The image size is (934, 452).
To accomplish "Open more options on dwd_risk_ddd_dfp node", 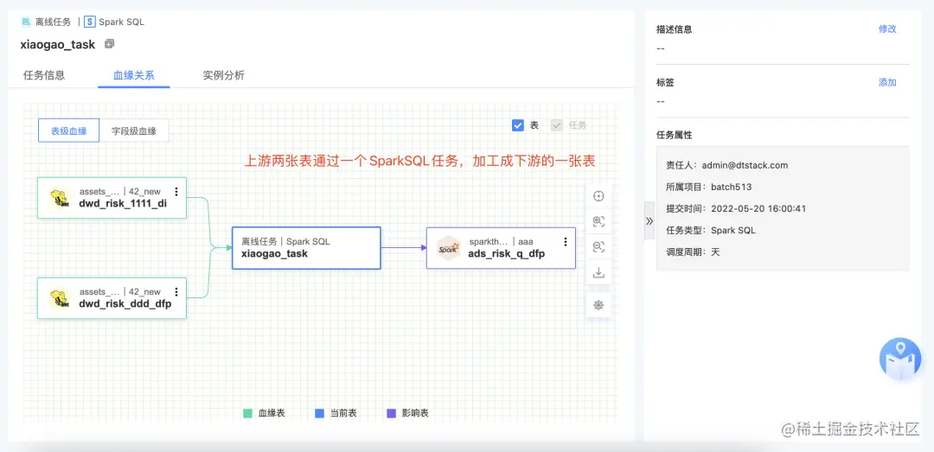I will (x=176, y=292).
